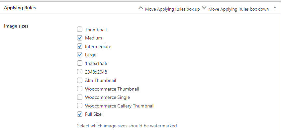This screenshot has width=281, height=136.
Task: Uncheck the Intermediate image size
Action: click(x=80, y=46)
